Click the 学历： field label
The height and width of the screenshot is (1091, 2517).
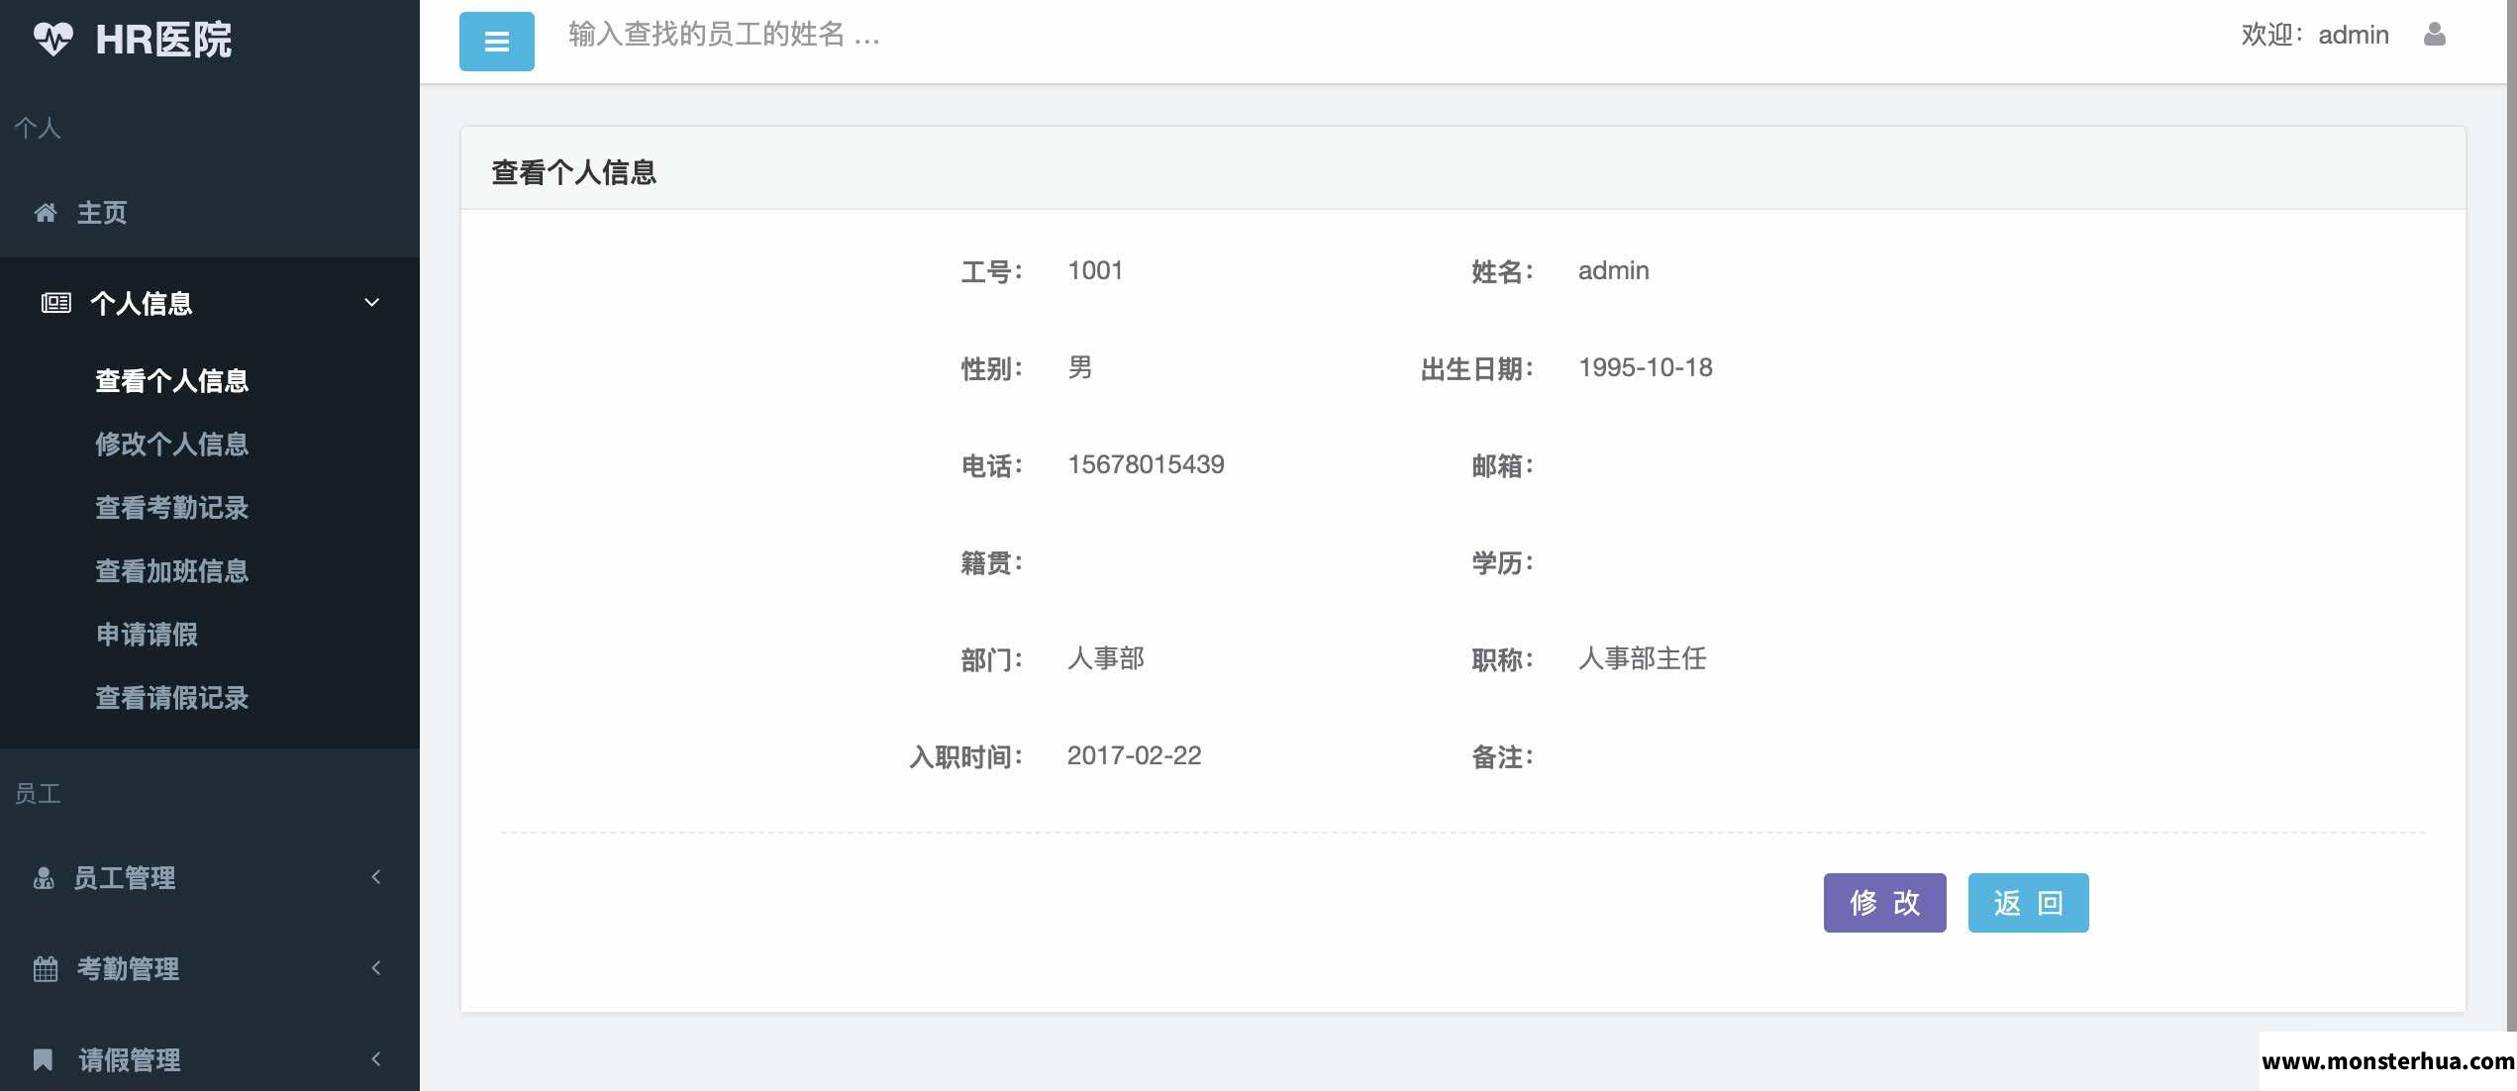point(1503,563)
